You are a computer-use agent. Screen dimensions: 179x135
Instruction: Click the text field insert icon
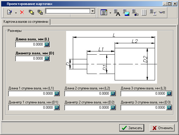point(153,13)
